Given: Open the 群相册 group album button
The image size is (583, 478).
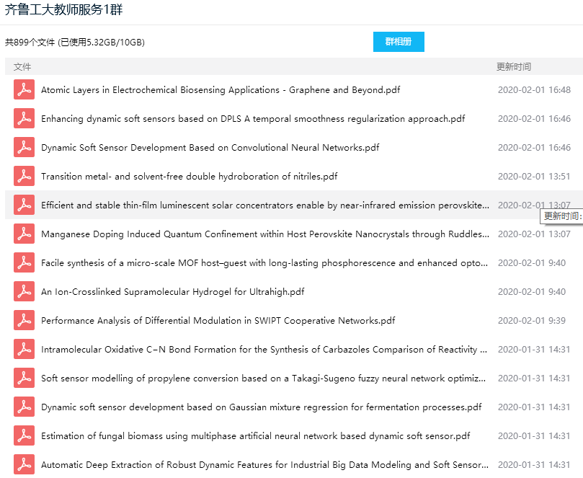Looking at the screenshot, I should (x=399, y=42).
